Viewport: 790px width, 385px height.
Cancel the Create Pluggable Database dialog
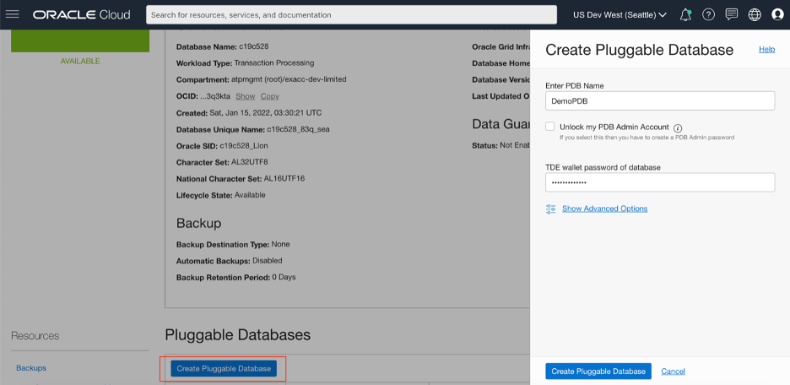(x=673, y=371)
